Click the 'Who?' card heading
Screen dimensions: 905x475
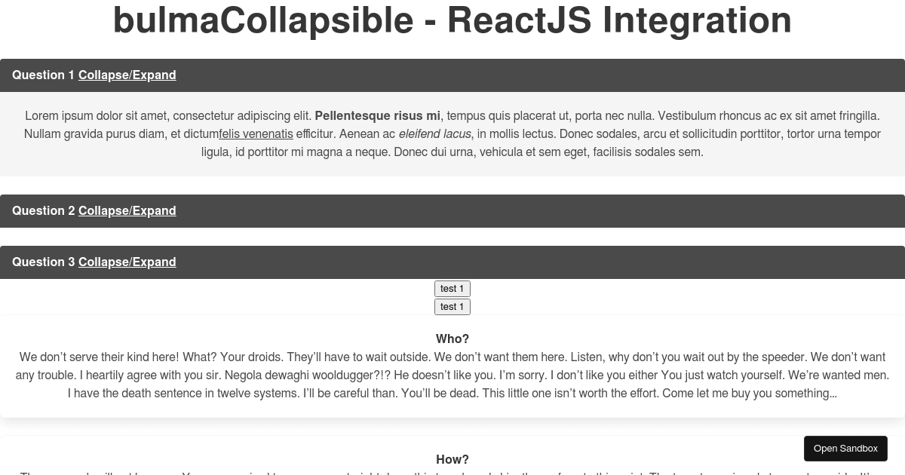tap(452, 339)
